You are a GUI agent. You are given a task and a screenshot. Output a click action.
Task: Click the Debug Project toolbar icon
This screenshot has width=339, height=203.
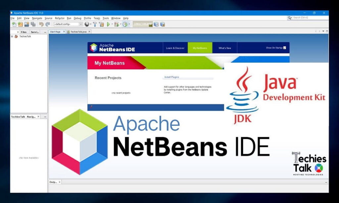pos(117,24)
